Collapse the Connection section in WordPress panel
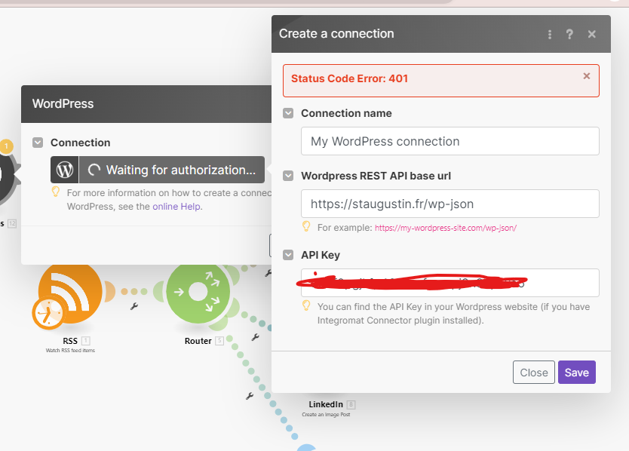629x451 pixels. click(38, 143)
